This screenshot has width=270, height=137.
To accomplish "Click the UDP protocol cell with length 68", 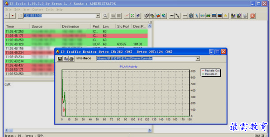I will (96, 44).
